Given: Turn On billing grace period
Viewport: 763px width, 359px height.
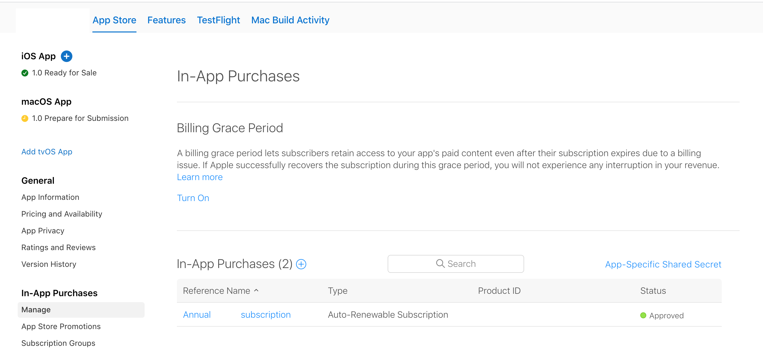Looking at the screenshot, I should coord(193,198).
